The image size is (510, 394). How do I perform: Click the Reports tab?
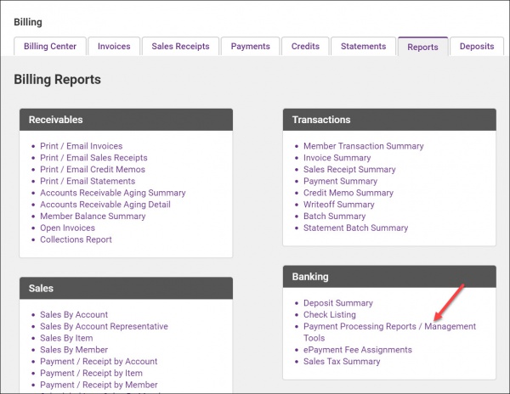[422, 47]
